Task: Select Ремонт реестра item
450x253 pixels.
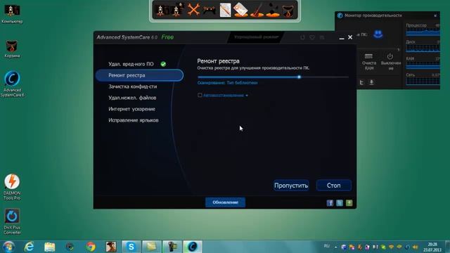Action: point(140,75)
